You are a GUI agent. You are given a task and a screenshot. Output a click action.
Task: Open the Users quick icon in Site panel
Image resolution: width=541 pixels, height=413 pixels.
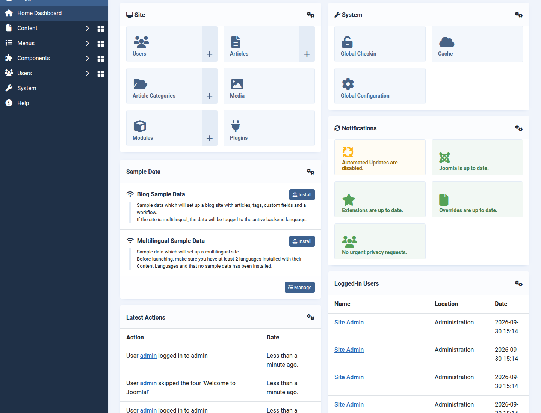coord(164,44)
